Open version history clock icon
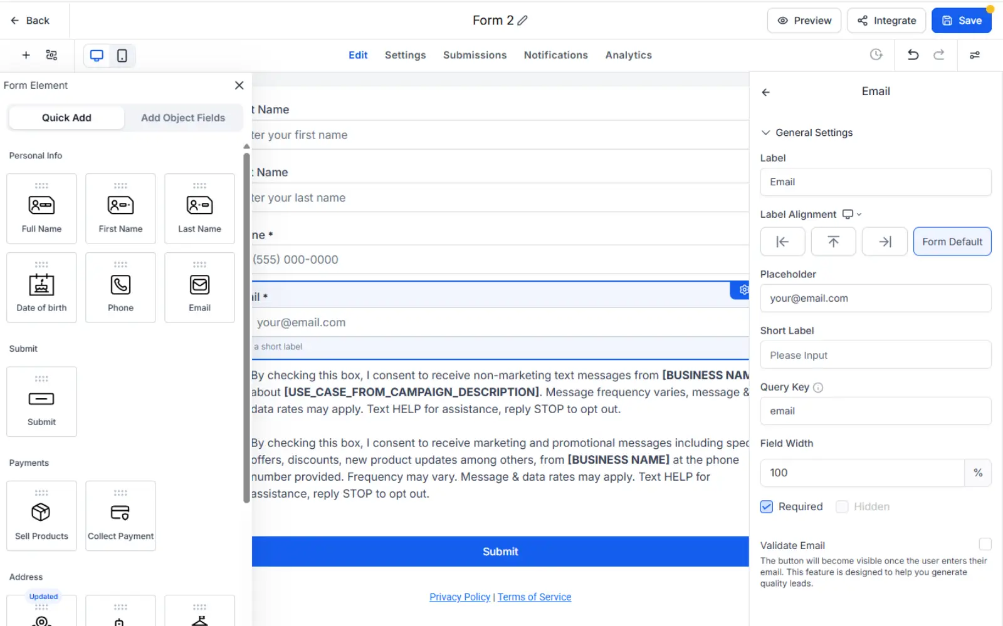The image size is (1003, 626). (876, 55)
